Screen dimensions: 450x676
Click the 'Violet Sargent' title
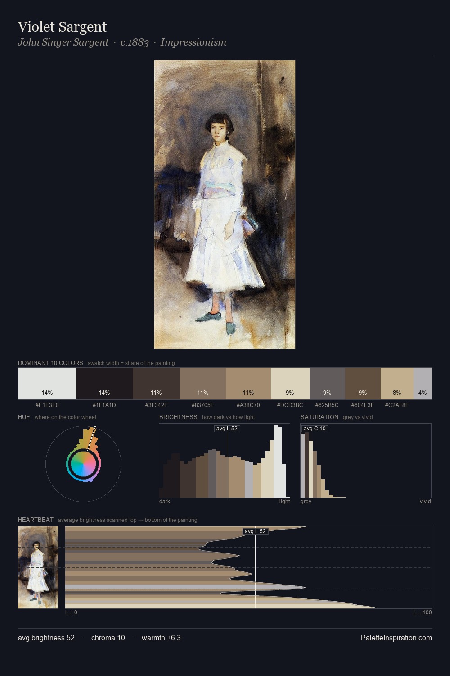[x=62, y=27]
